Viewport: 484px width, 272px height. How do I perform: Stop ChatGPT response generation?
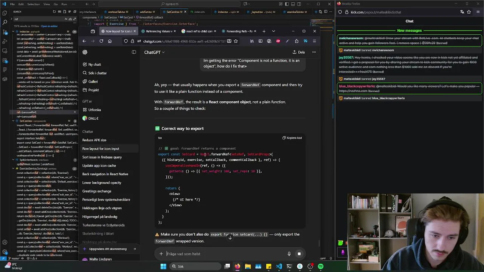pos(299,254)
